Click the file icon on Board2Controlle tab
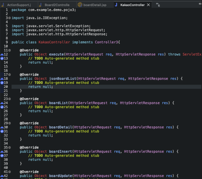Viewport: 202px width, 179px height. [x=40, y=5]
